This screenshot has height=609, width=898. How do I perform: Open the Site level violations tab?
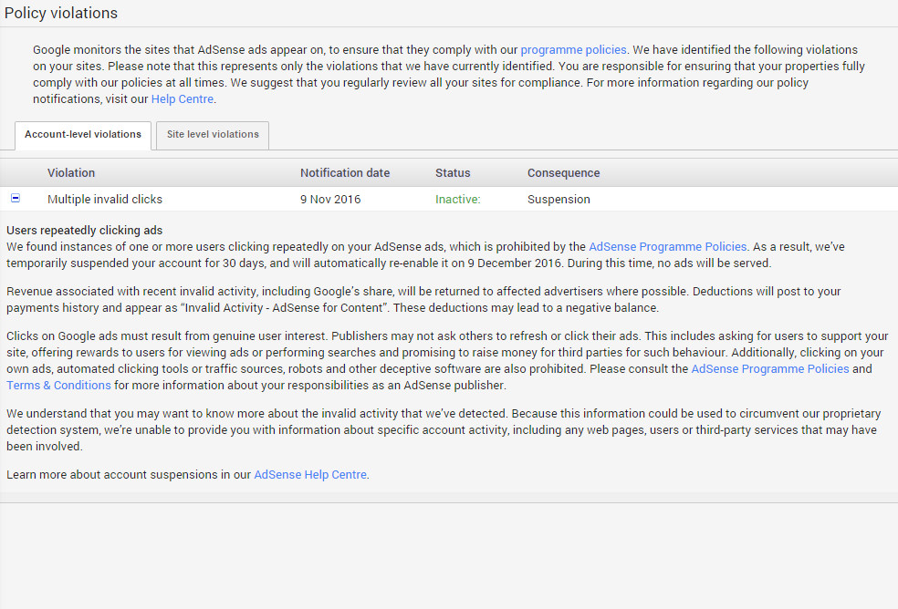coord(213,135)
